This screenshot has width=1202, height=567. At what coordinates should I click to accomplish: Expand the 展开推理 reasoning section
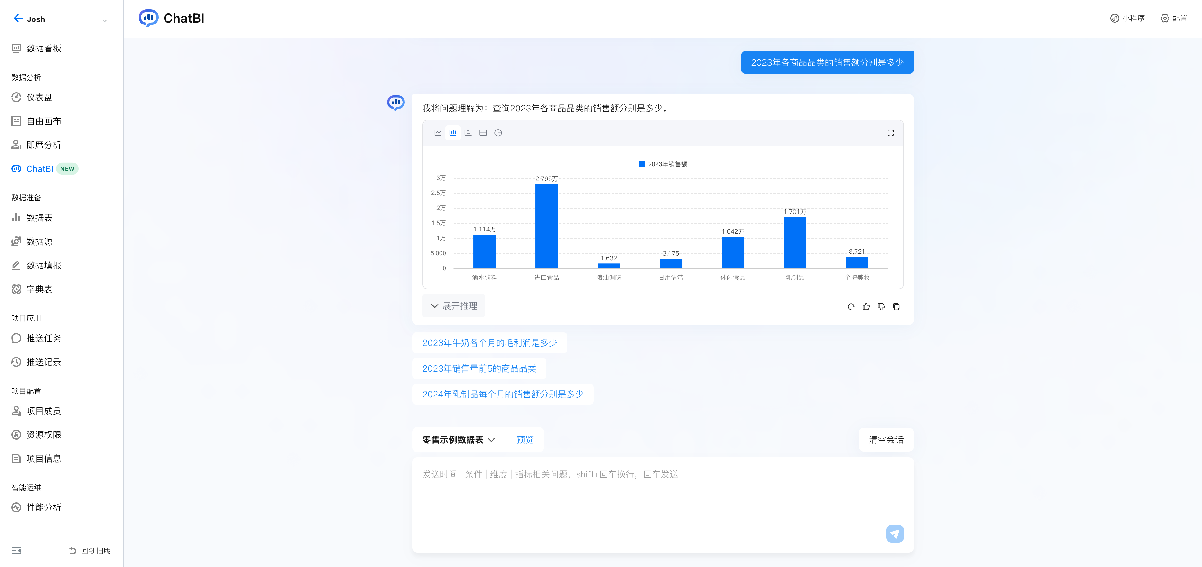point(454,306)
